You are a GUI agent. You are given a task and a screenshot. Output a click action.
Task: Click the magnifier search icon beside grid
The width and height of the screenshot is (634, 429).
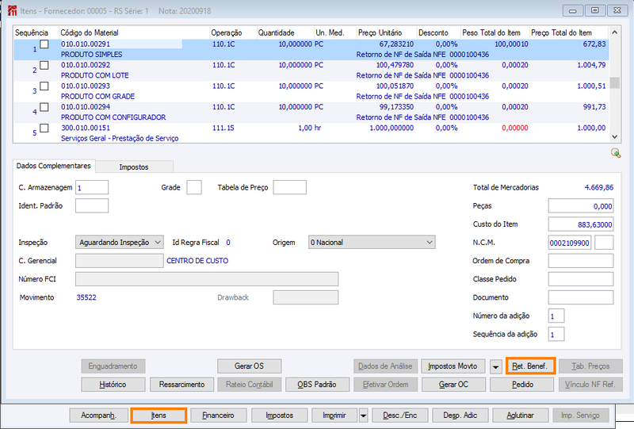616,153
